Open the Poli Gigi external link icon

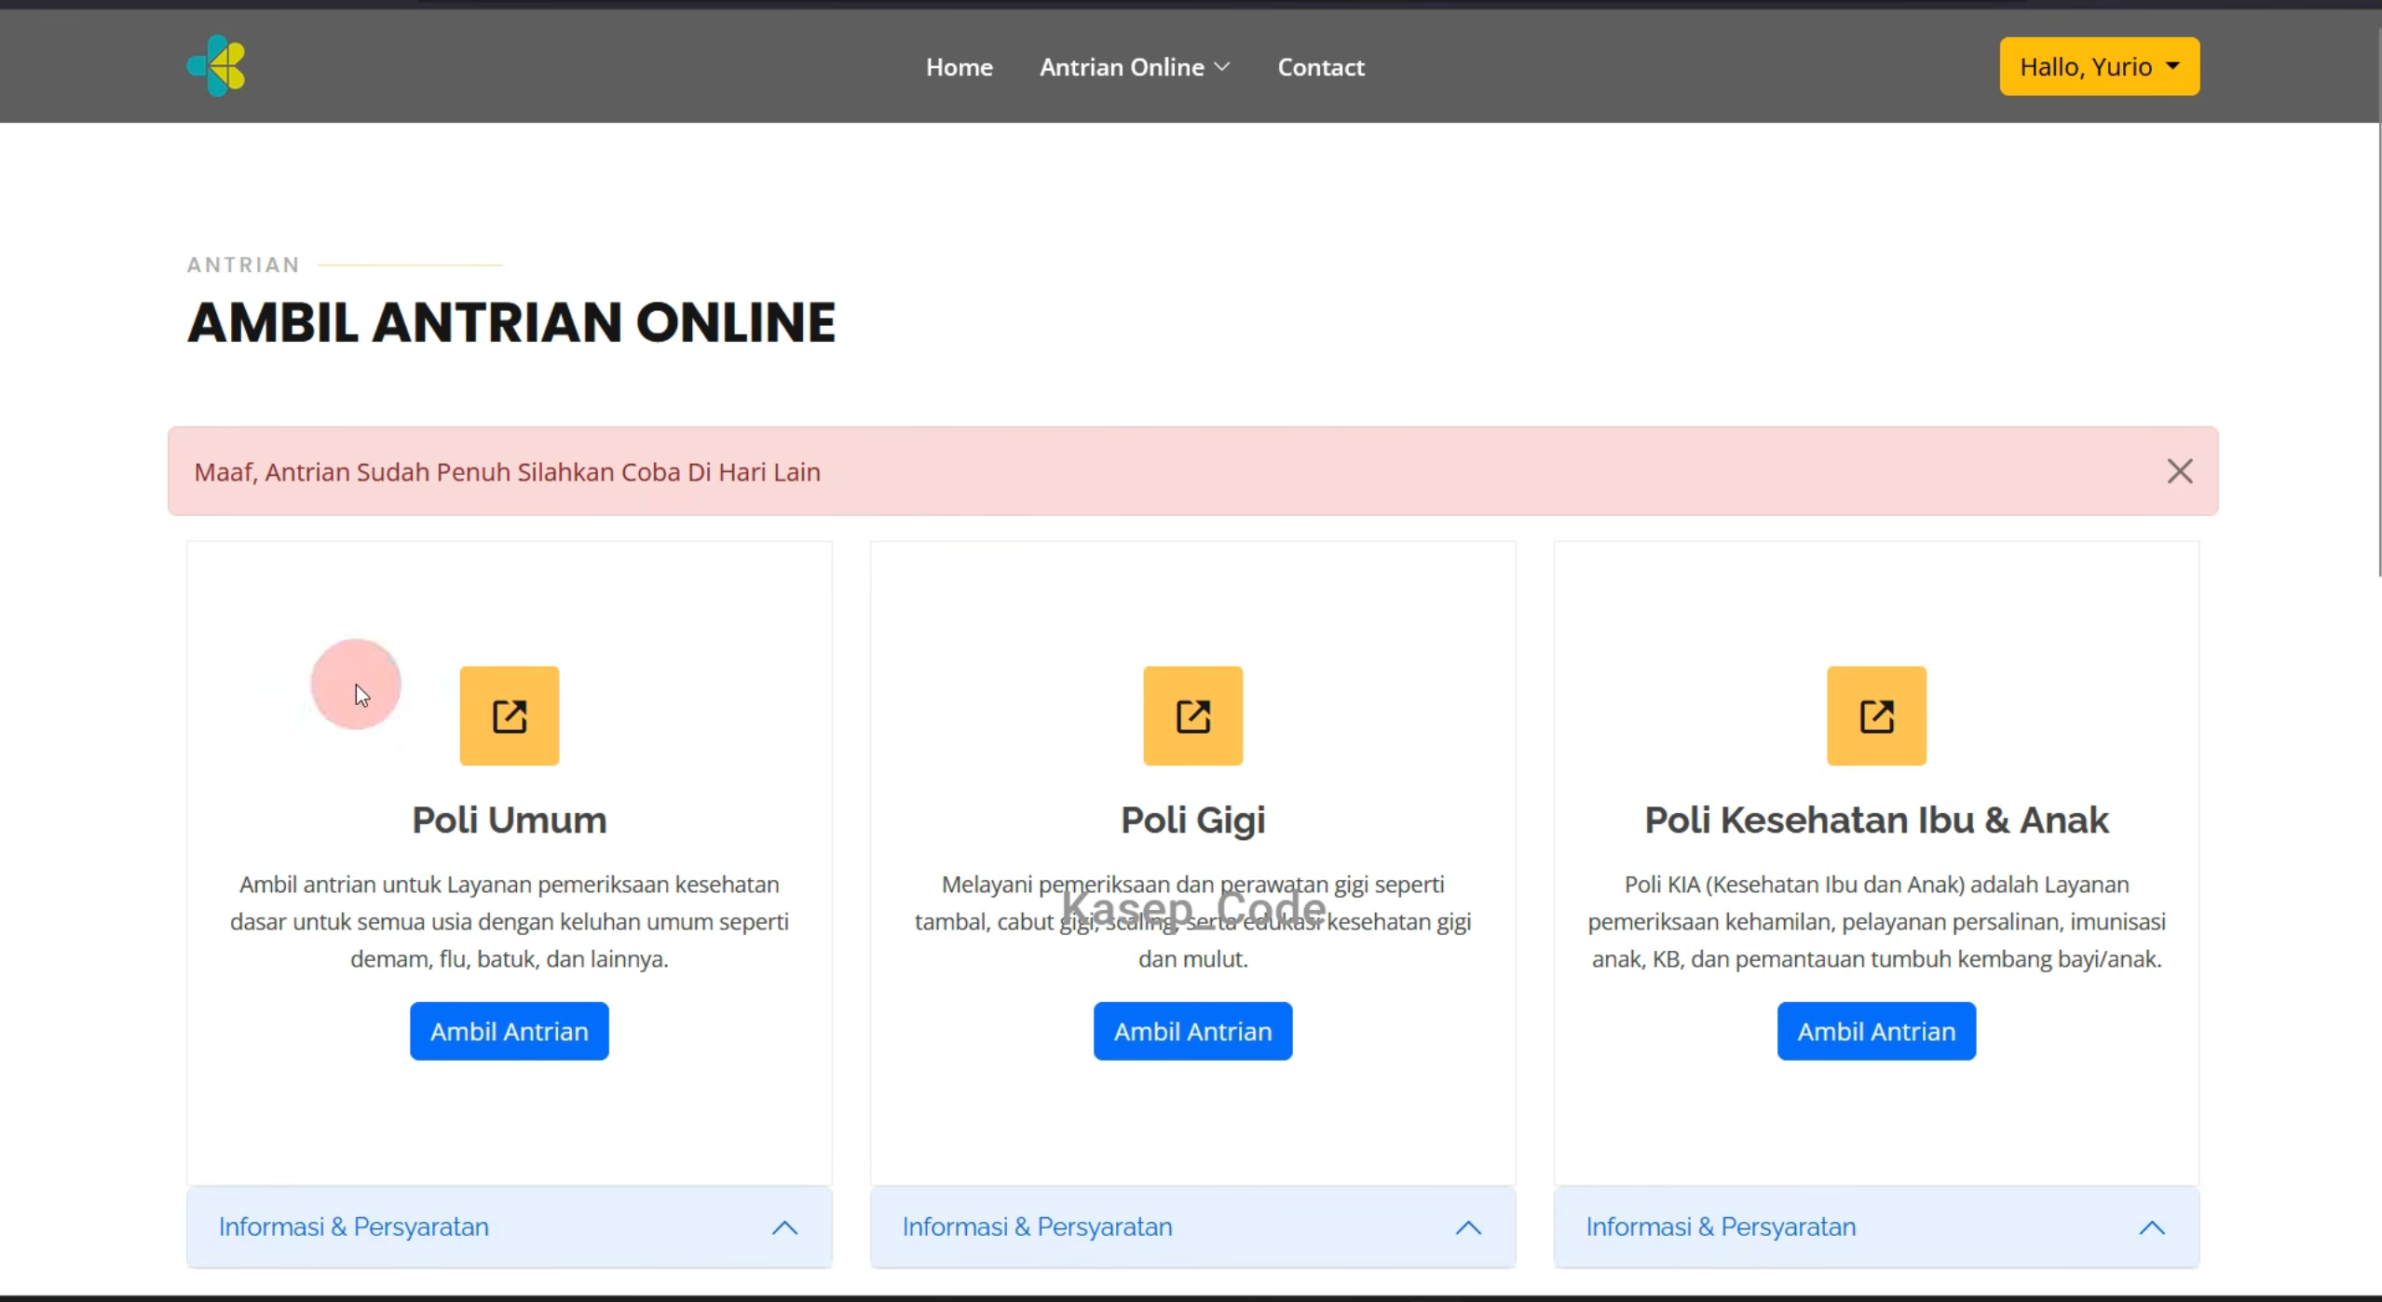point(1192,715)
